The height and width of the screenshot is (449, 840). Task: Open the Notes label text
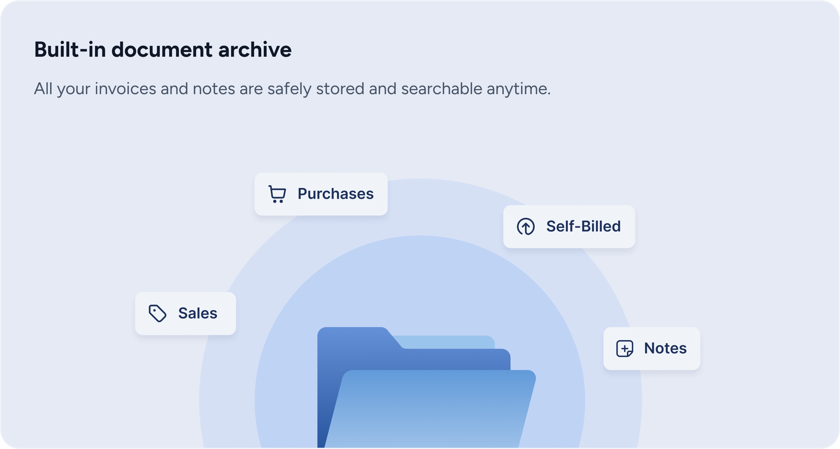point(665,348)
